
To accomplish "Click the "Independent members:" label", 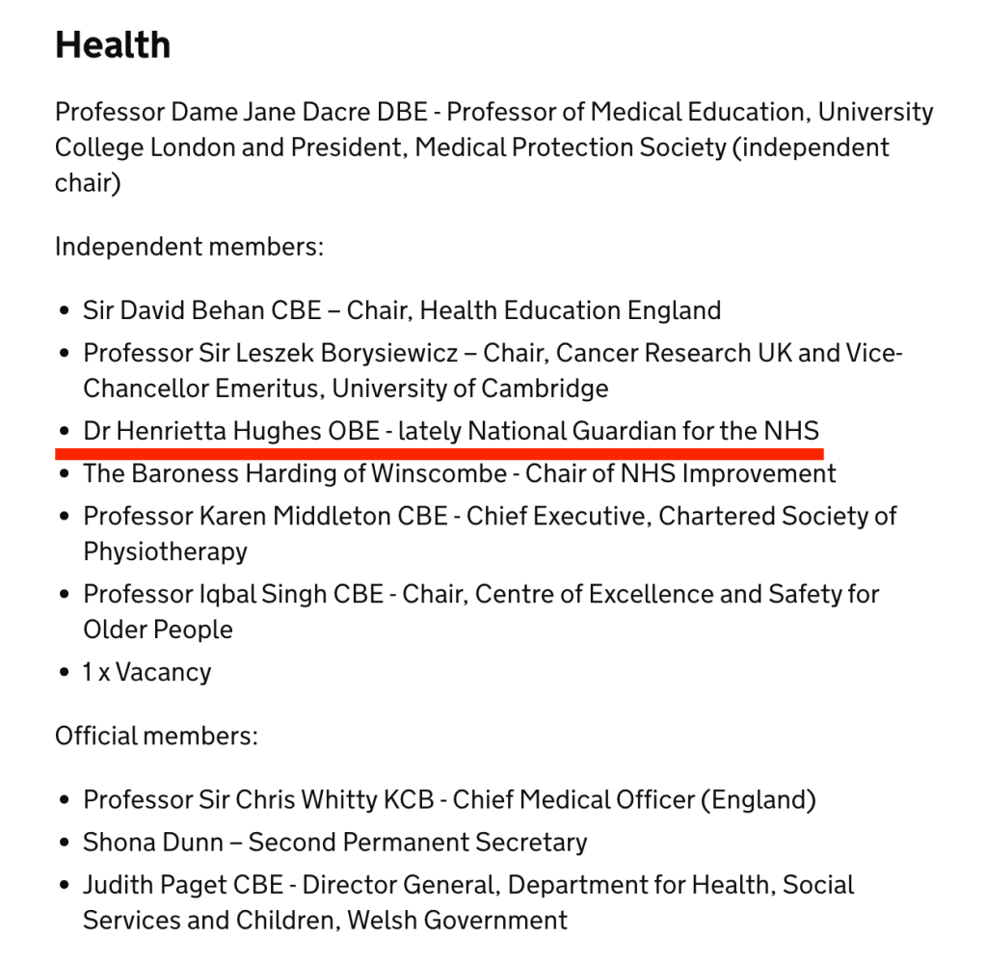I will [189, 247].
